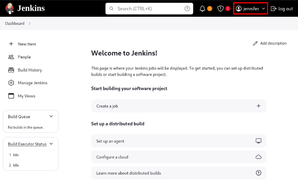Click the orange notification count badge 3
This screenshot has height=188, width=298.
coord(210,9)
